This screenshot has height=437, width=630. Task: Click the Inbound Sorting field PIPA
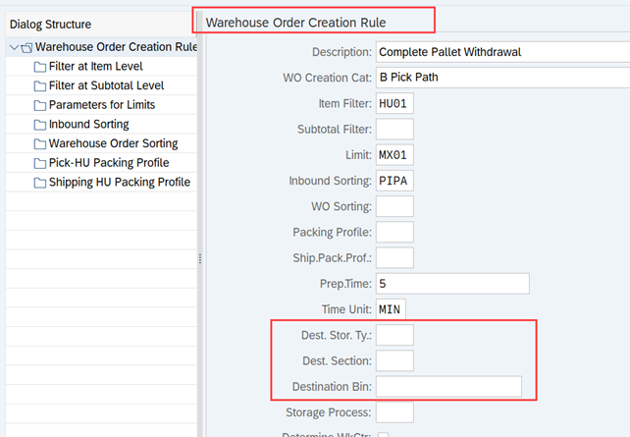(x=394, y=181)
